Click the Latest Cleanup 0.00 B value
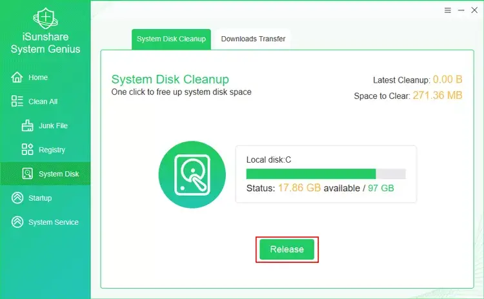484x299 pixels. coord(448,79)
